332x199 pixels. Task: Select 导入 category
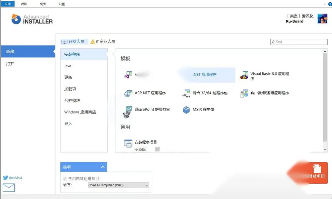pyautogui.click(x=84, y=124)
